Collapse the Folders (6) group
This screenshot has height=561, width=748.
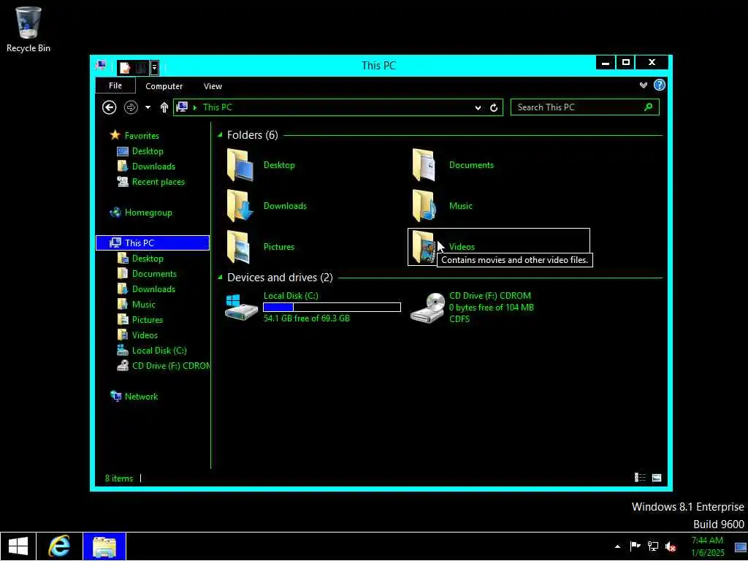220,135
